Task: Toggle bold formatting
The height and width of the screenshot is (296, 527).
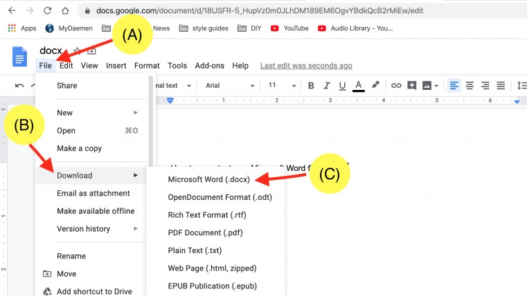Action: pos(311,86)
